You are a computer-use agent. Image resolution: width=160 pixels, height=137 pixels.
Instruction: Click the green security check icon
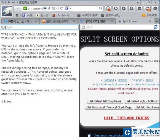click(25, 8)
